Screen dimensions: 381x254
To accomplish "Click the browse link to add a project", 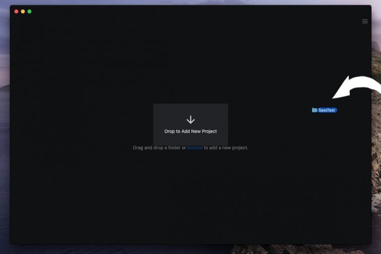I will (194, 148).
